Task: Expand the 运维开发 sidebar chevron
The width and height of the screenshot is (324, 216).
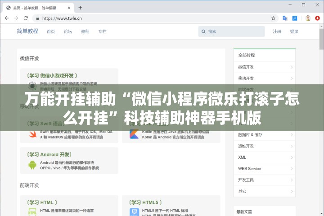Action: (292, 146)
